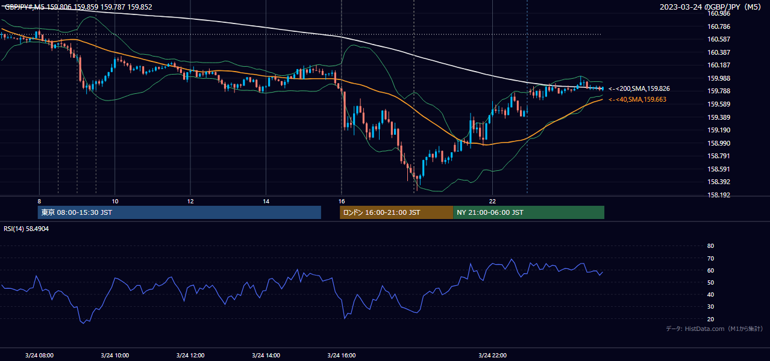Click the 3/24 10:00 bottom time label

click(114, 355)
